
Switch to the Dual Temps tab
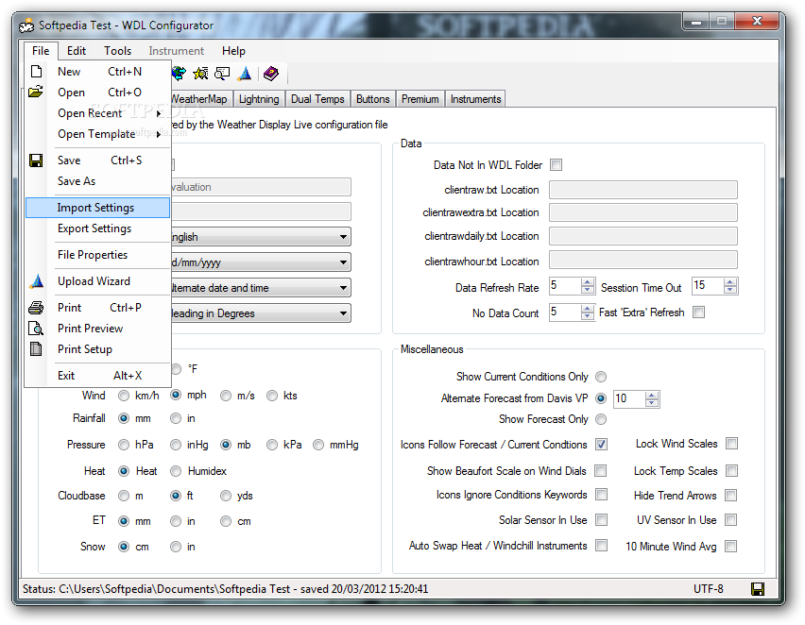pyautogui.click(x=317, y=99)
